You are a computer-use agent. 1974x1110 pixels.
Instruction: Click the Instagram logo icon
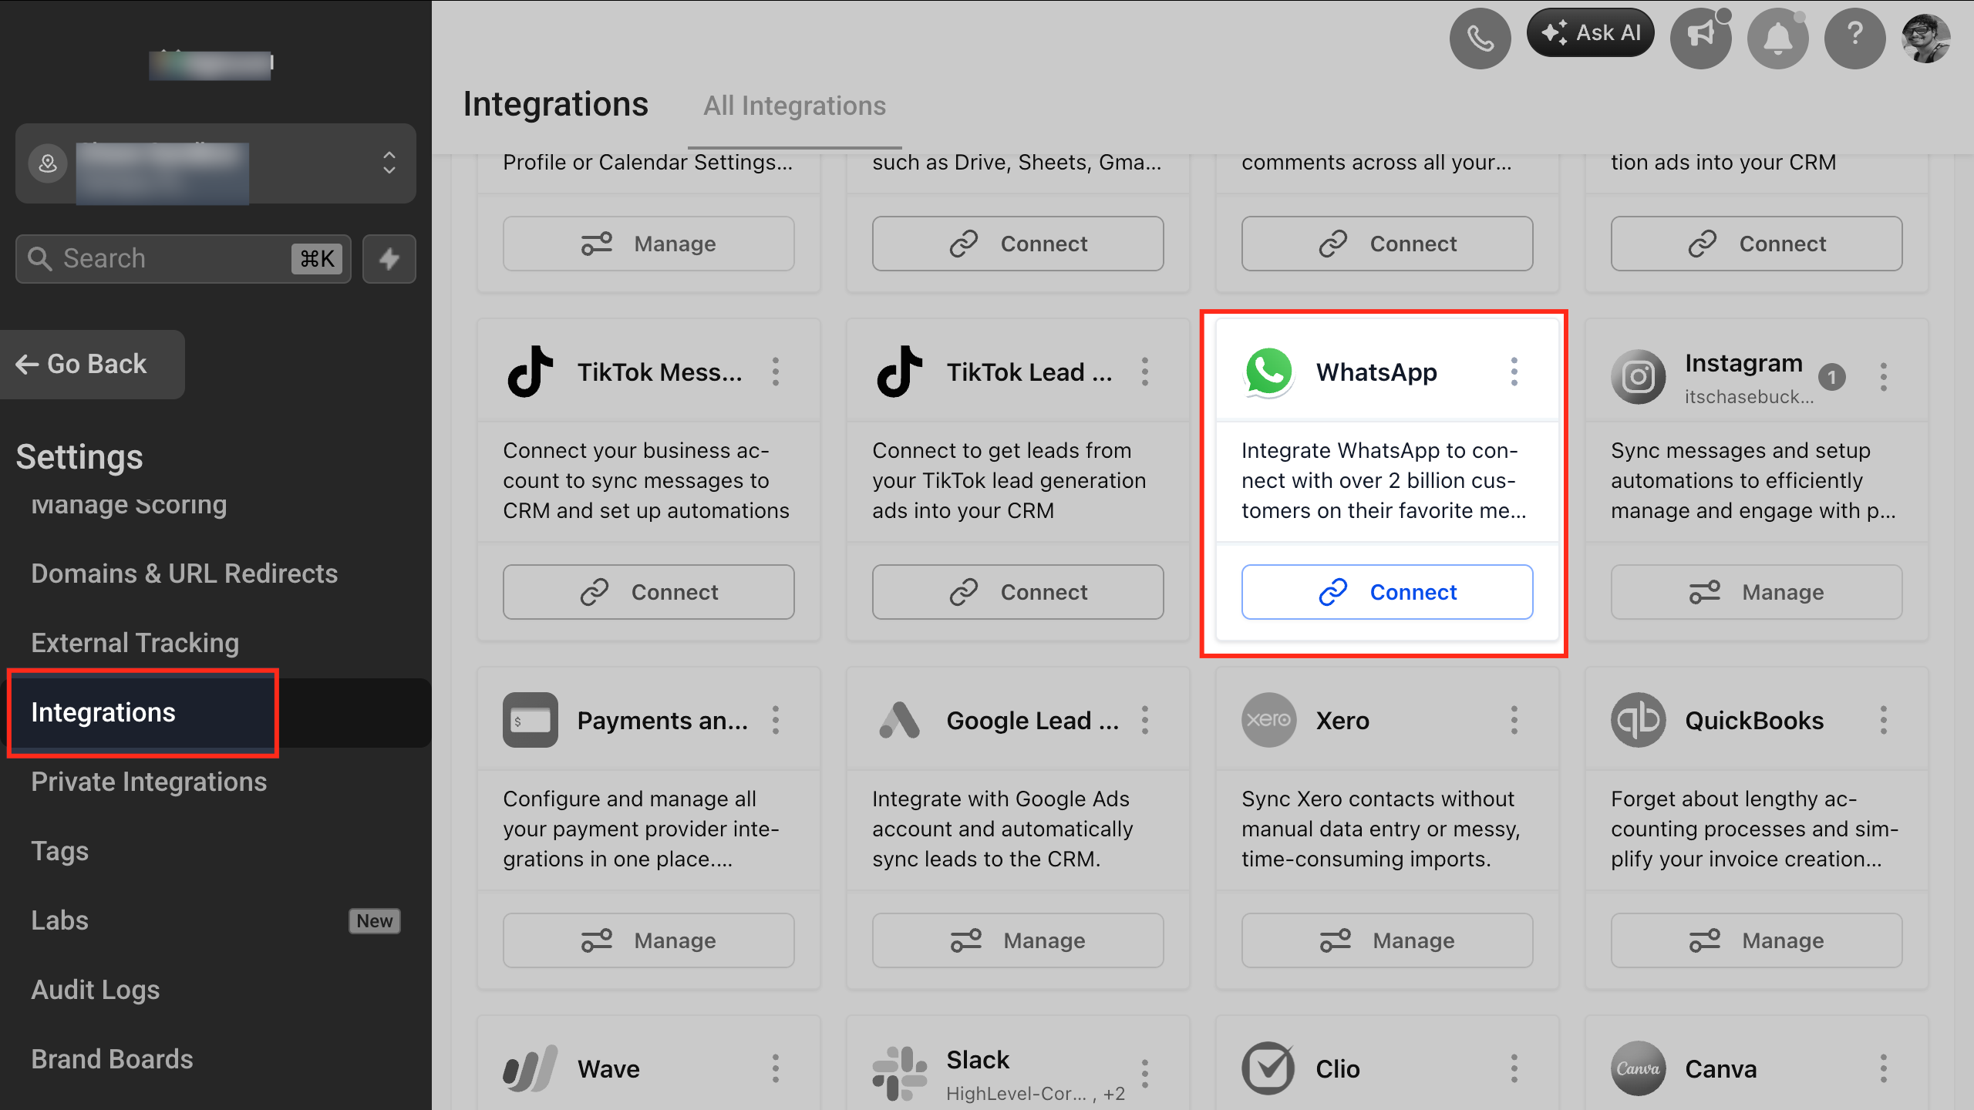1639,377
